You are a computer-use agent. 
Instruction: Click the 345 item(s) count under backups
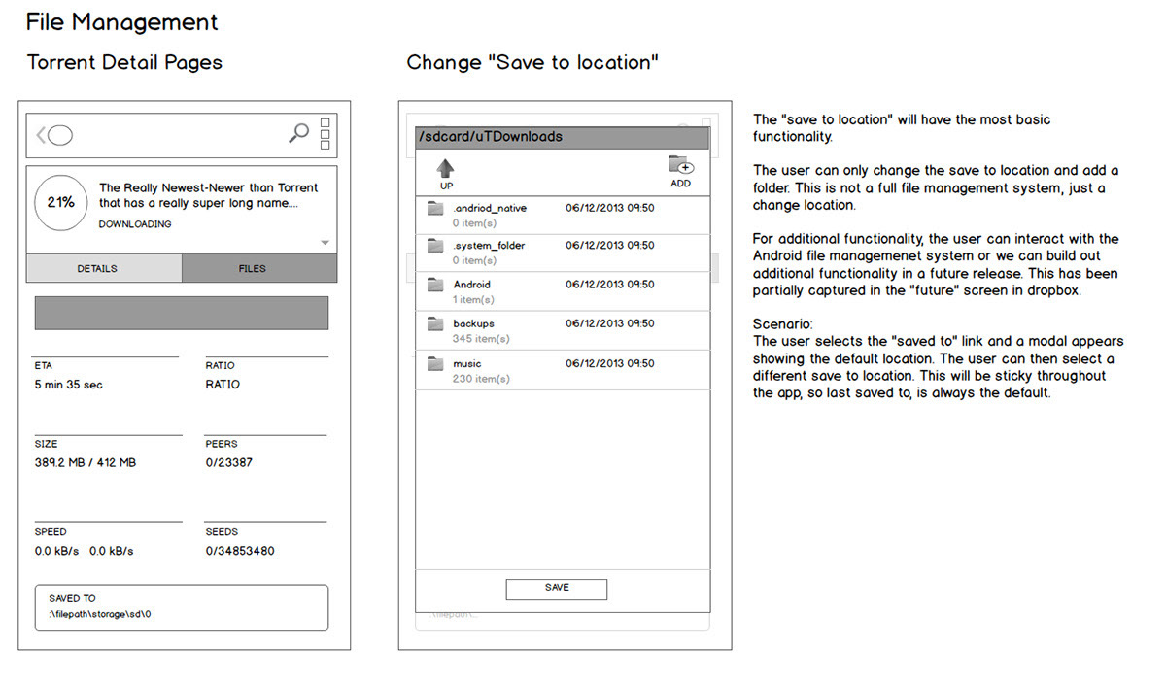(481, 339)
